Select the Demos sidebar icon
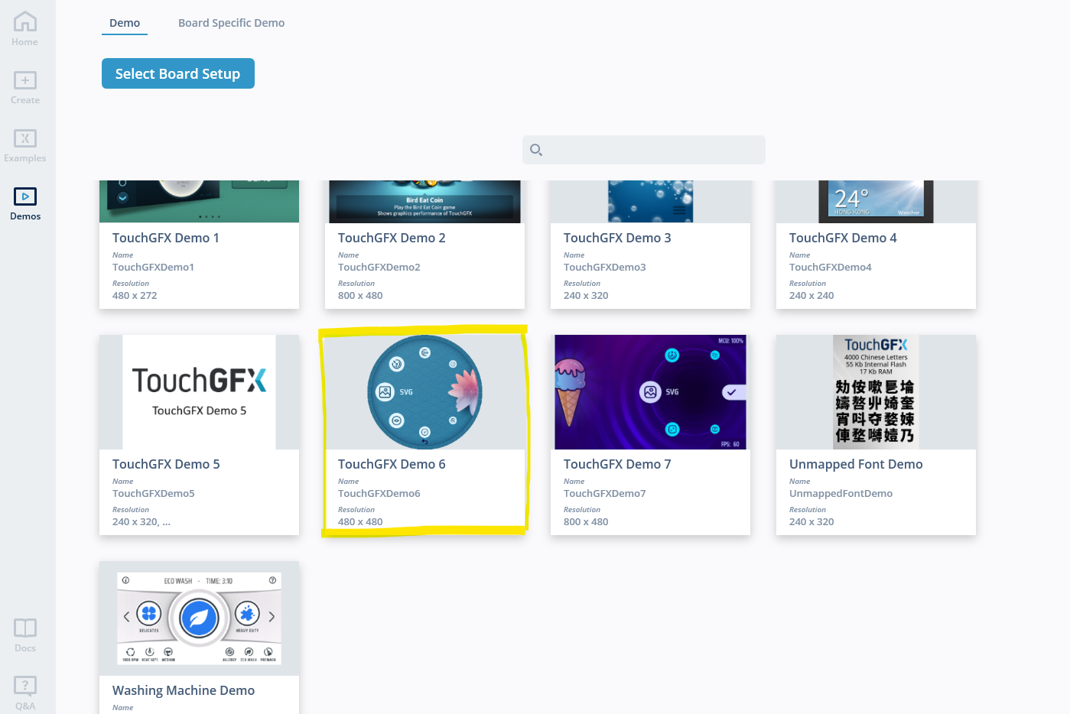 (x=24, y=202)
